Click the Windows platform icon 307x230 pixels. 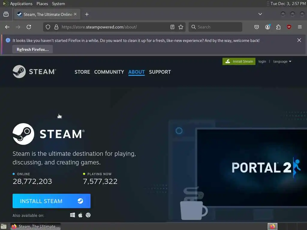73,215
